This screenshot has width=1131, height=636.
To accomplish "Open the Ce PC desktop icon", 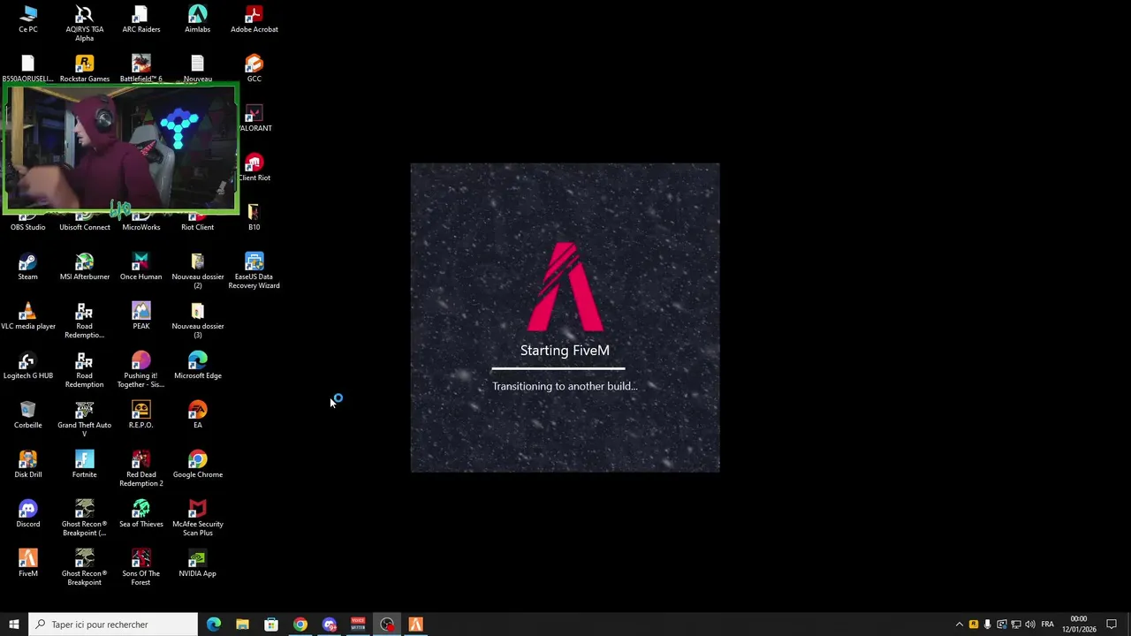I will click(28, 19).
